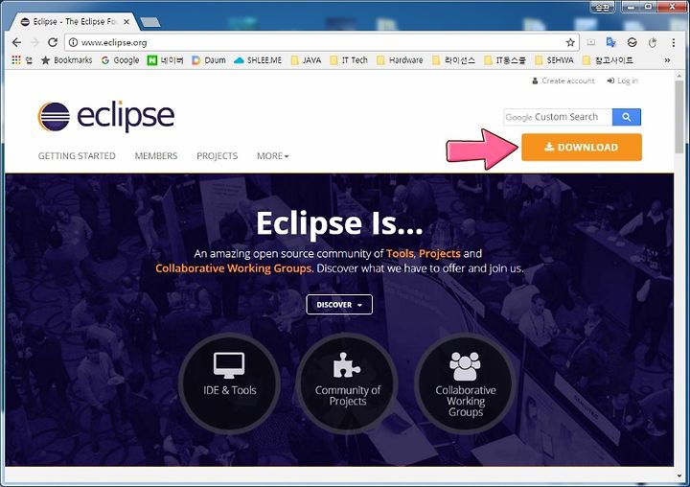
Task: Click the address bar URL www.eclipse.org
Action: tap(114, 42)
